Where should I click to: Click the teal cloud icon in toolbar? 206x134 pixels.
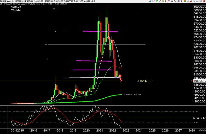tap(150, 1)
